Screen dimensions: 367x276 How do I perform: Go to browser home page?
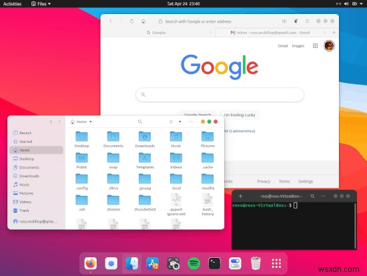[143, 21]
